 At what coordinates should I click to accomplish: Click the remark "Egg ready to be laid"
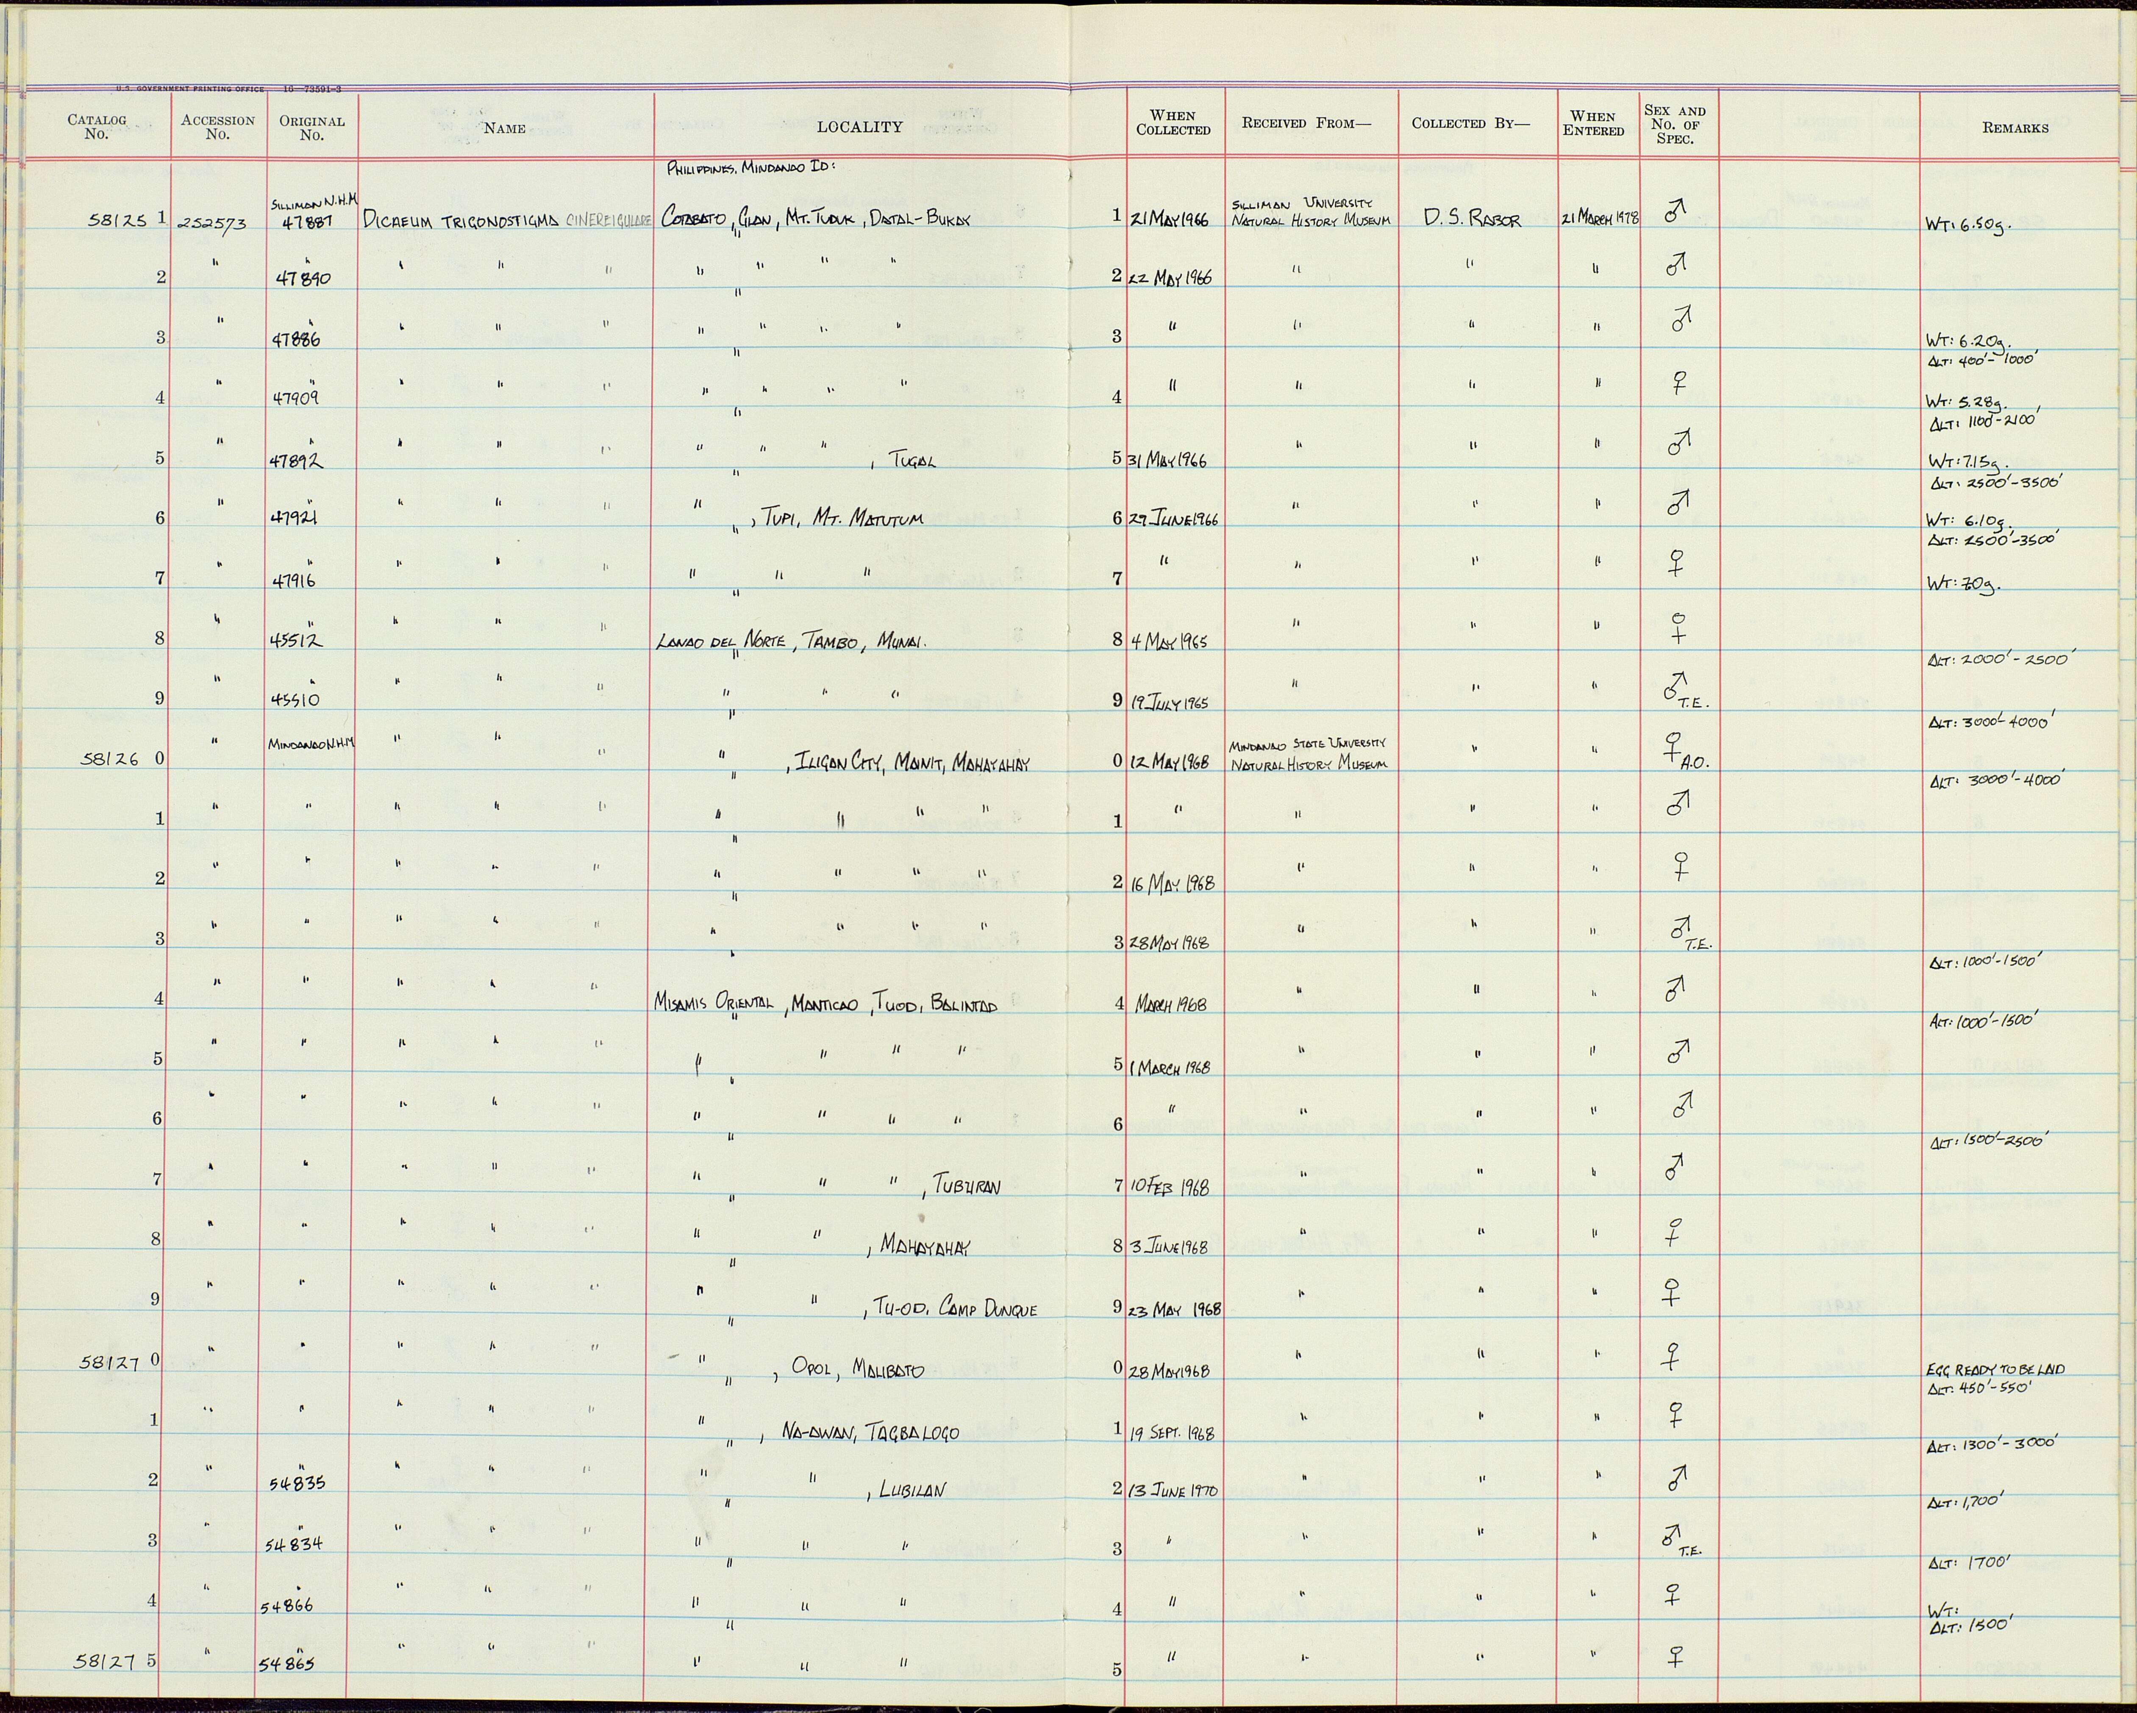coord(1995,1370)
